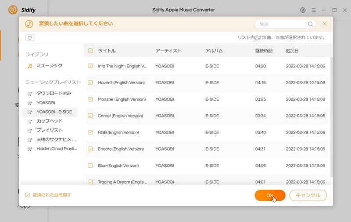
Task: Sort by アーティスト column header
Action: (x=168, y=51)
